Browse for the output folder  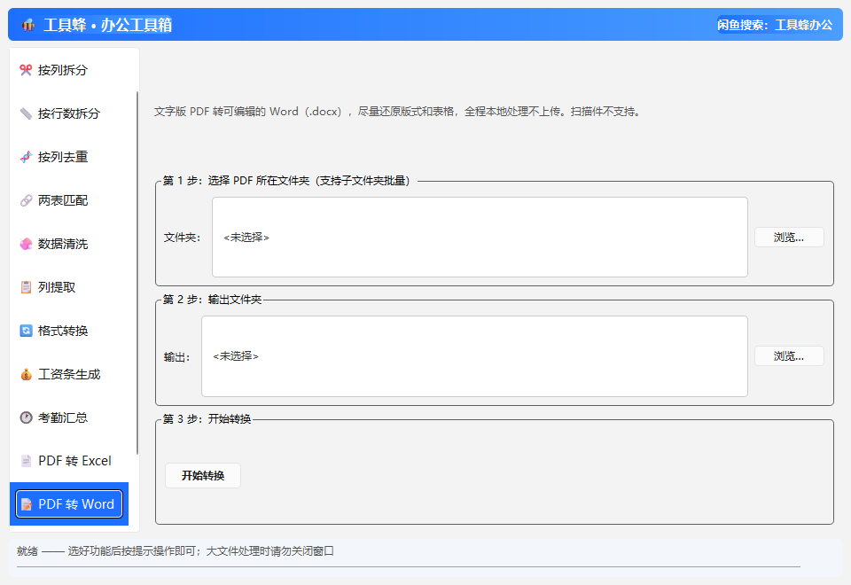[789, 356]
